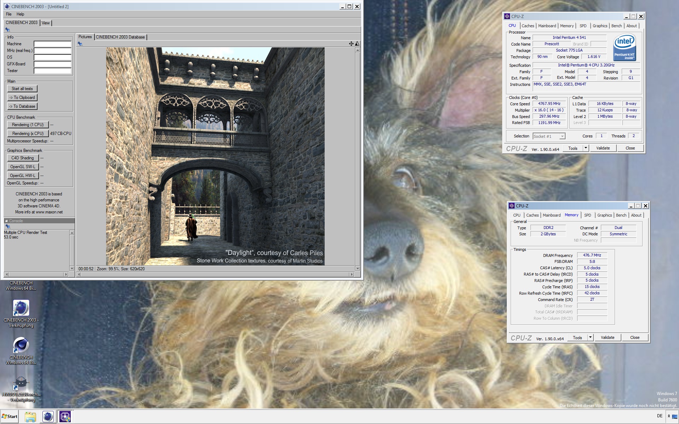Click the zoom triangle icon above the picture
The height and width of the screenshot is (424, 679).
coord(357,44)
